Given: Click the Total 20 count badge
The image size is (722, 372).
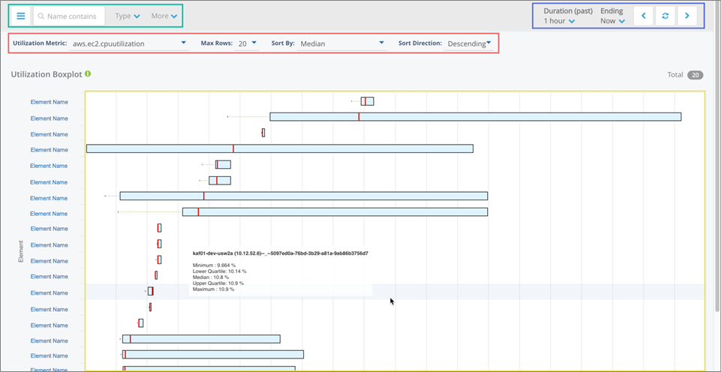Looking at the screenshot, I should pos(695,75).
